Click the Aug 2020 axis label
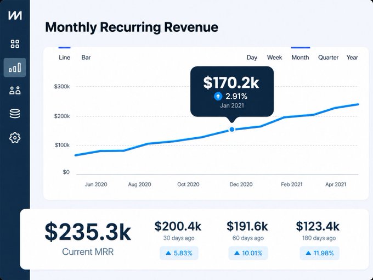The image size is (373, 280). click(x=139, y=184)
